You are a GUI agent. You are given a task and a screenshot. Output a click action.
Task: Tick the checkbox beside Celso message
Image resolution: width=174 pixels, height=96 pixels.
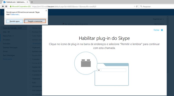point(30,36)
